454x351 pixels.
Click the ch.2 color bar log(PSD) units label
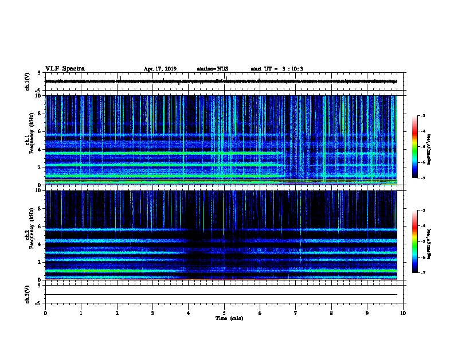click(429, 244)
